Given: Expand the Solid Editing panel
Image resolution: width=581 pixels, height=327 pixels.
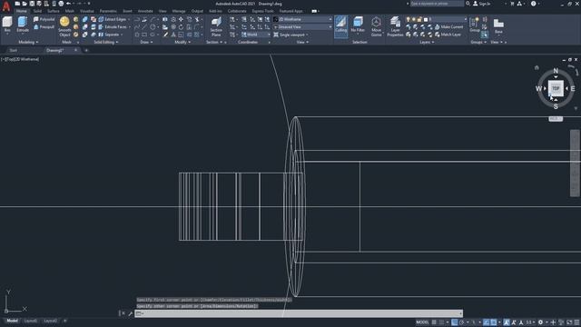Looking at the screenshot, I should pos(106,43).
